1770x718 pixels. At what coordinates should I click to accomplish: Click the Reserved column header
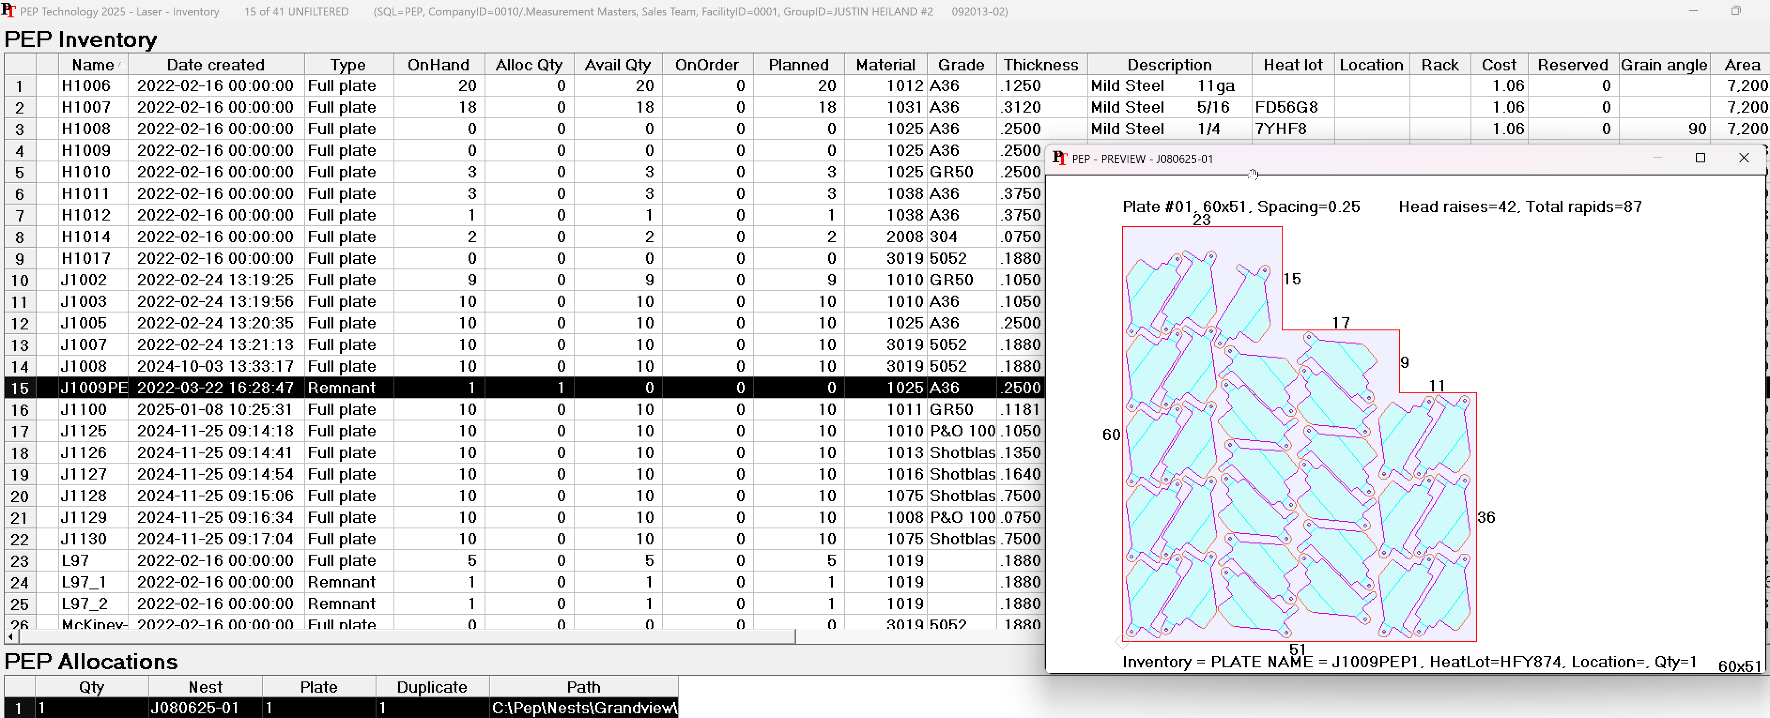1573,65
